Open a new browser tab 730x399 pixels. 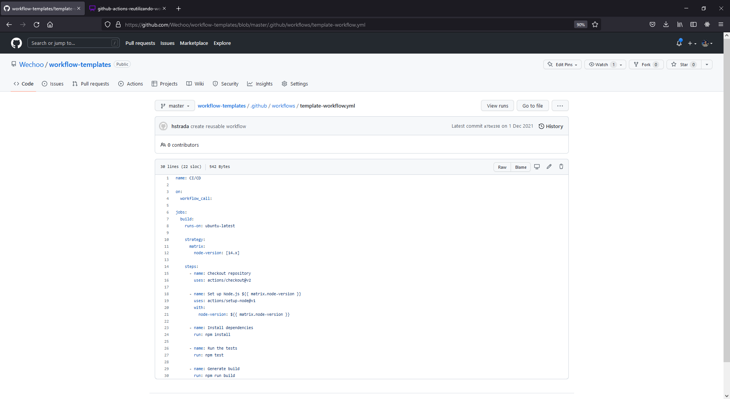click(179, 8)
